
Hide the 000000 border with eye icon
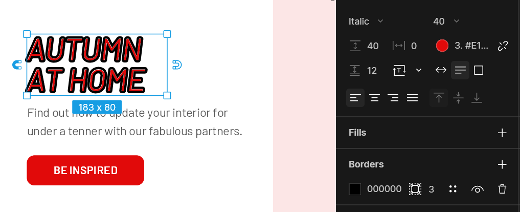point(477,189)
